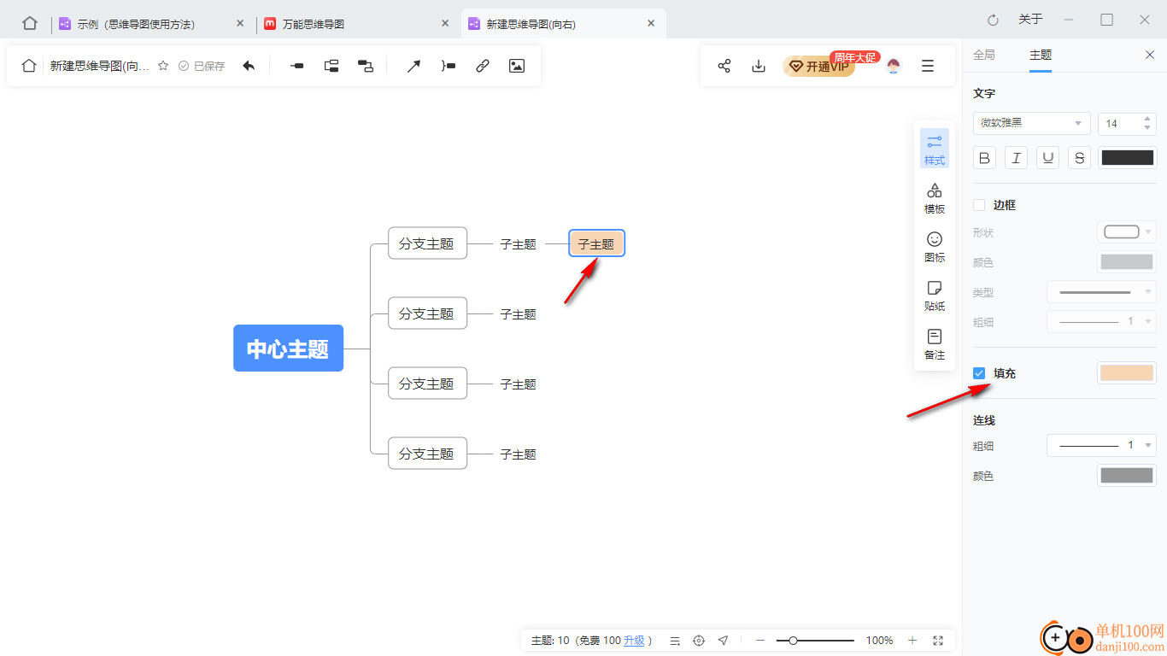Screen dimensions: 1167x656
Task: Close the right style panel
Action: [x=1149, y=55]
